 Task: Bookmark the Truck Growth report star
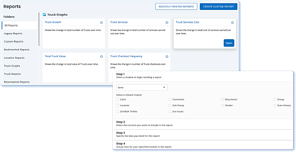click(x=102, y=22)
